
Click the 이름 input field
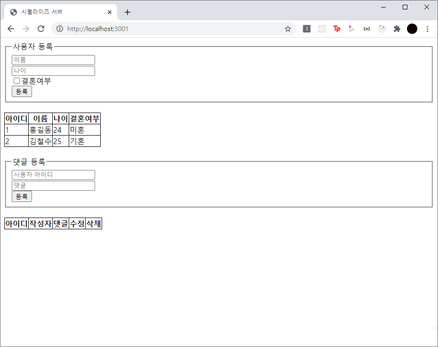53,60
